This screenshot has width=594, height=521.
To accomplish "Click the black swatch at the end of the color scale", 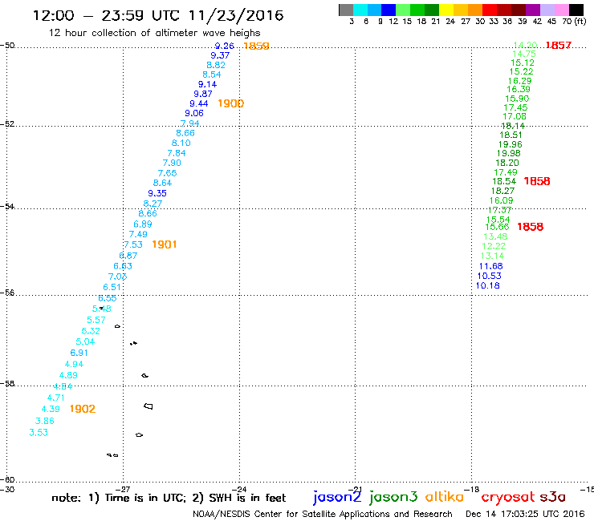I will point(576,10).
